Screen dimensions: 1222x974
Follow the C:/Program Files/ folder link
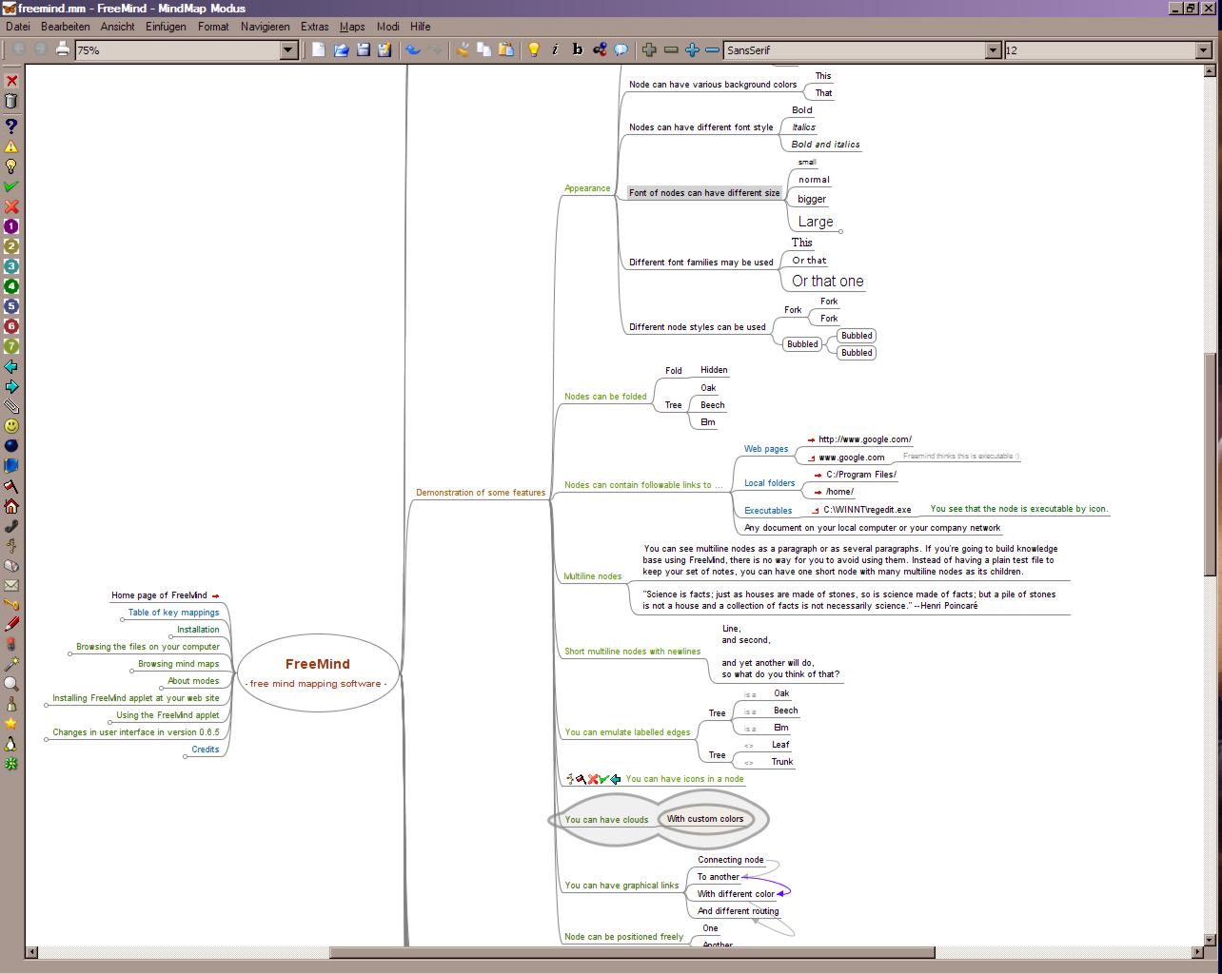pos(856,474)
